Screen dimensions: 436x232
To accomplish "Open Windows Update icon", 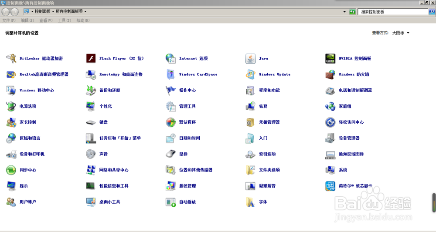I will click(250, 74).
